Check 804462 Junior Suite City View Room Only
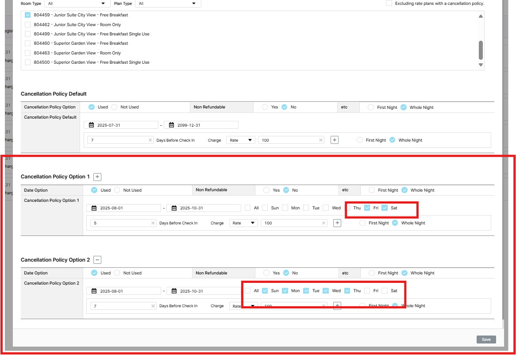Viewport: 516px width, 355px height. pos(27,25)
